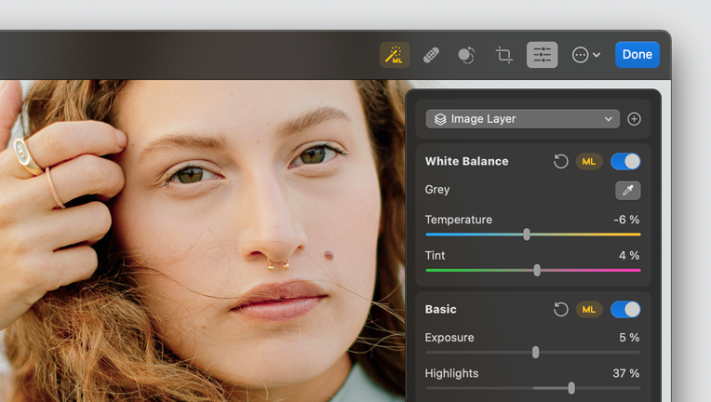Click the Grey label

[x=437, y=190]
